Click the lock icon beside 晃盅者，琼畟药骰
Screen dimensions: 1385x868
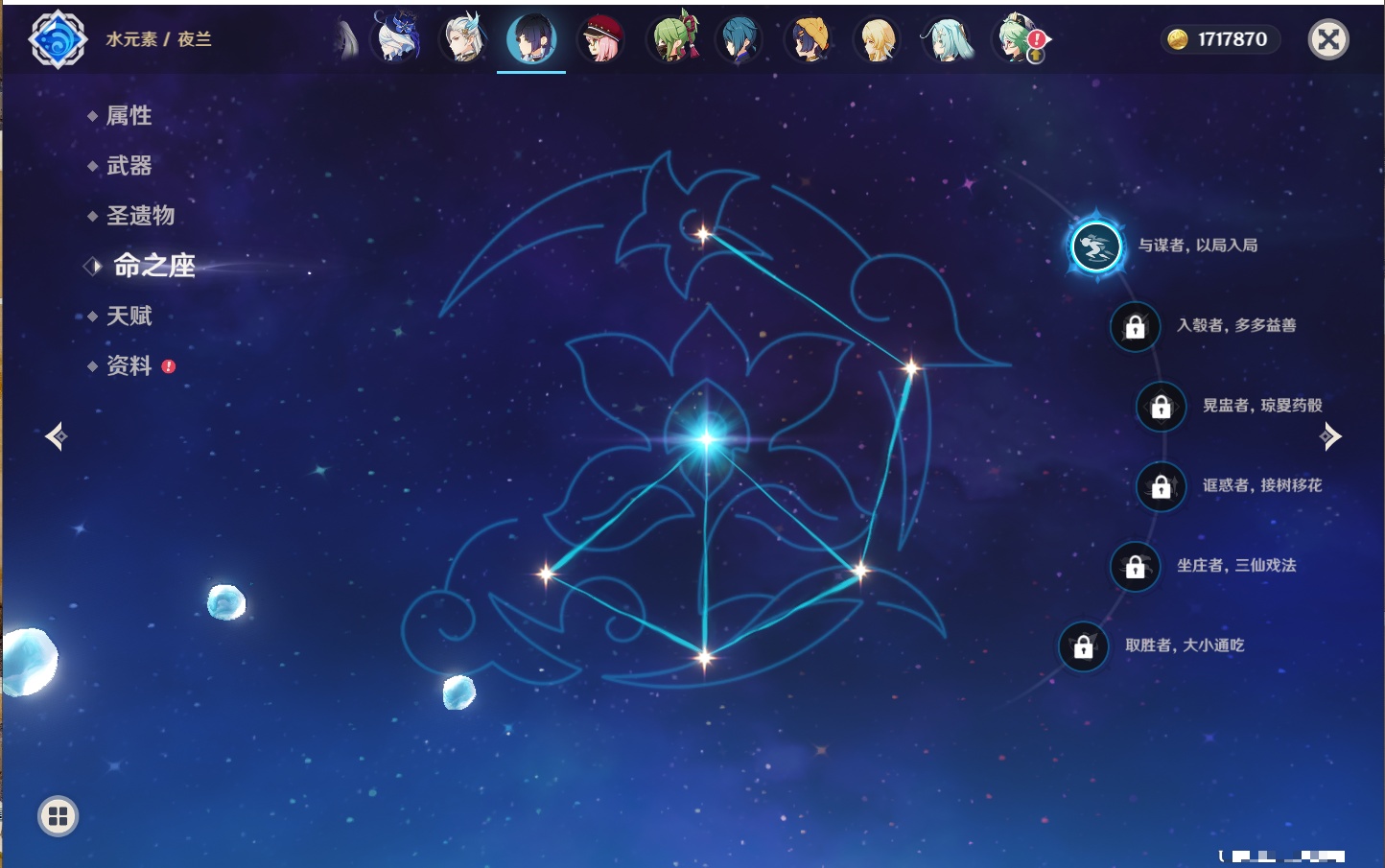tap(1161, 406)
